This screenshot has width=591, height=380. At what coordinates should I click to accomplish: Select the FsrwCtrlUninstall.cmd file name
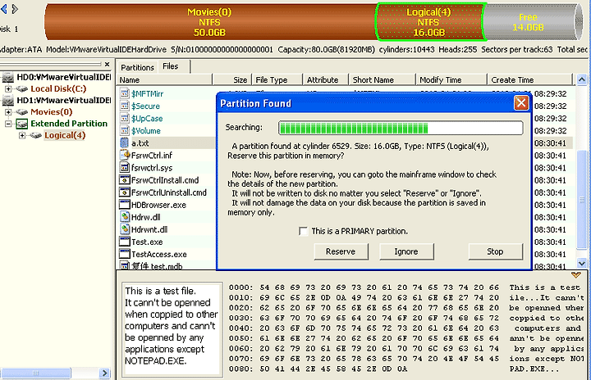[x=169, y=192]
